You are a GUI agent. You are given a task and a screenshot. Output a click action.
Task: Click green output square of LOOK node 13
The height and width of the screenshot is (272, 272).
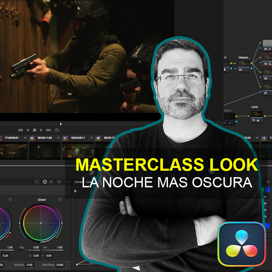point(265,116)
